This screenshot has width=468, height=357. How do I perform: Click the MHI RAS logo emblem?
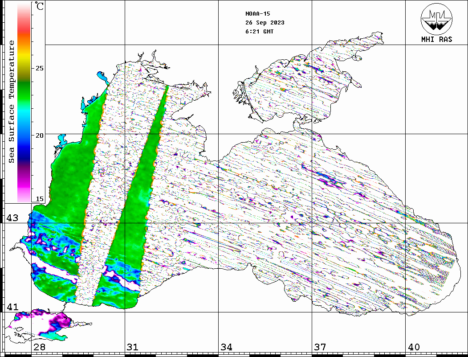(x=436, y=19)
